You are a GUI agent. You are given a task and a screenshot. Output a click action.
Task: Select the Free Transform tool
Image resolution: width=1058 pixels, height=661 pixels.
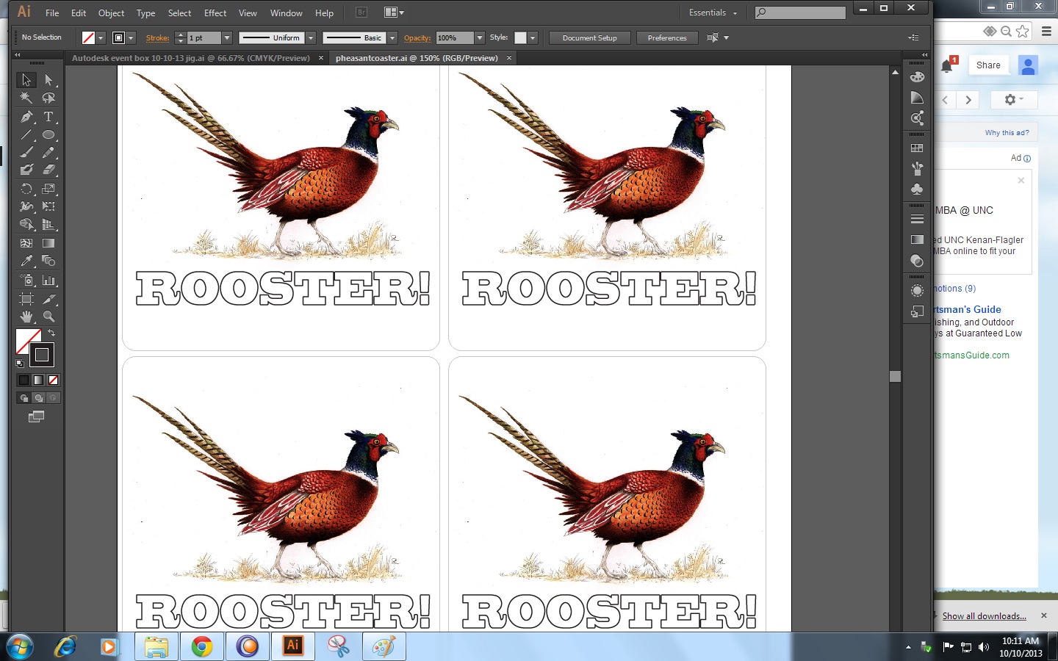(x=48, y=206)
